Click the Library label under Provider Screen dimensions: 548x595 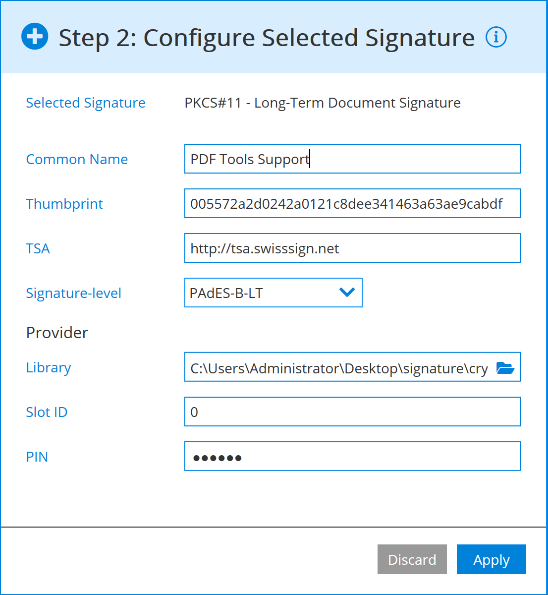(x=48, y=367)
